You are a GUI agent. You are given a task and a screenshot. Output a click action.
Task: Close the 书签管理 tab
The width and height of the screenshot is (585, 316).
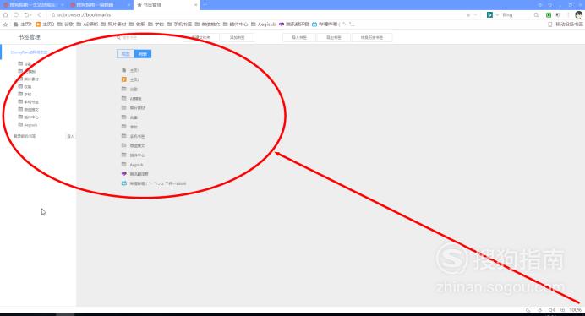(195, 5)
